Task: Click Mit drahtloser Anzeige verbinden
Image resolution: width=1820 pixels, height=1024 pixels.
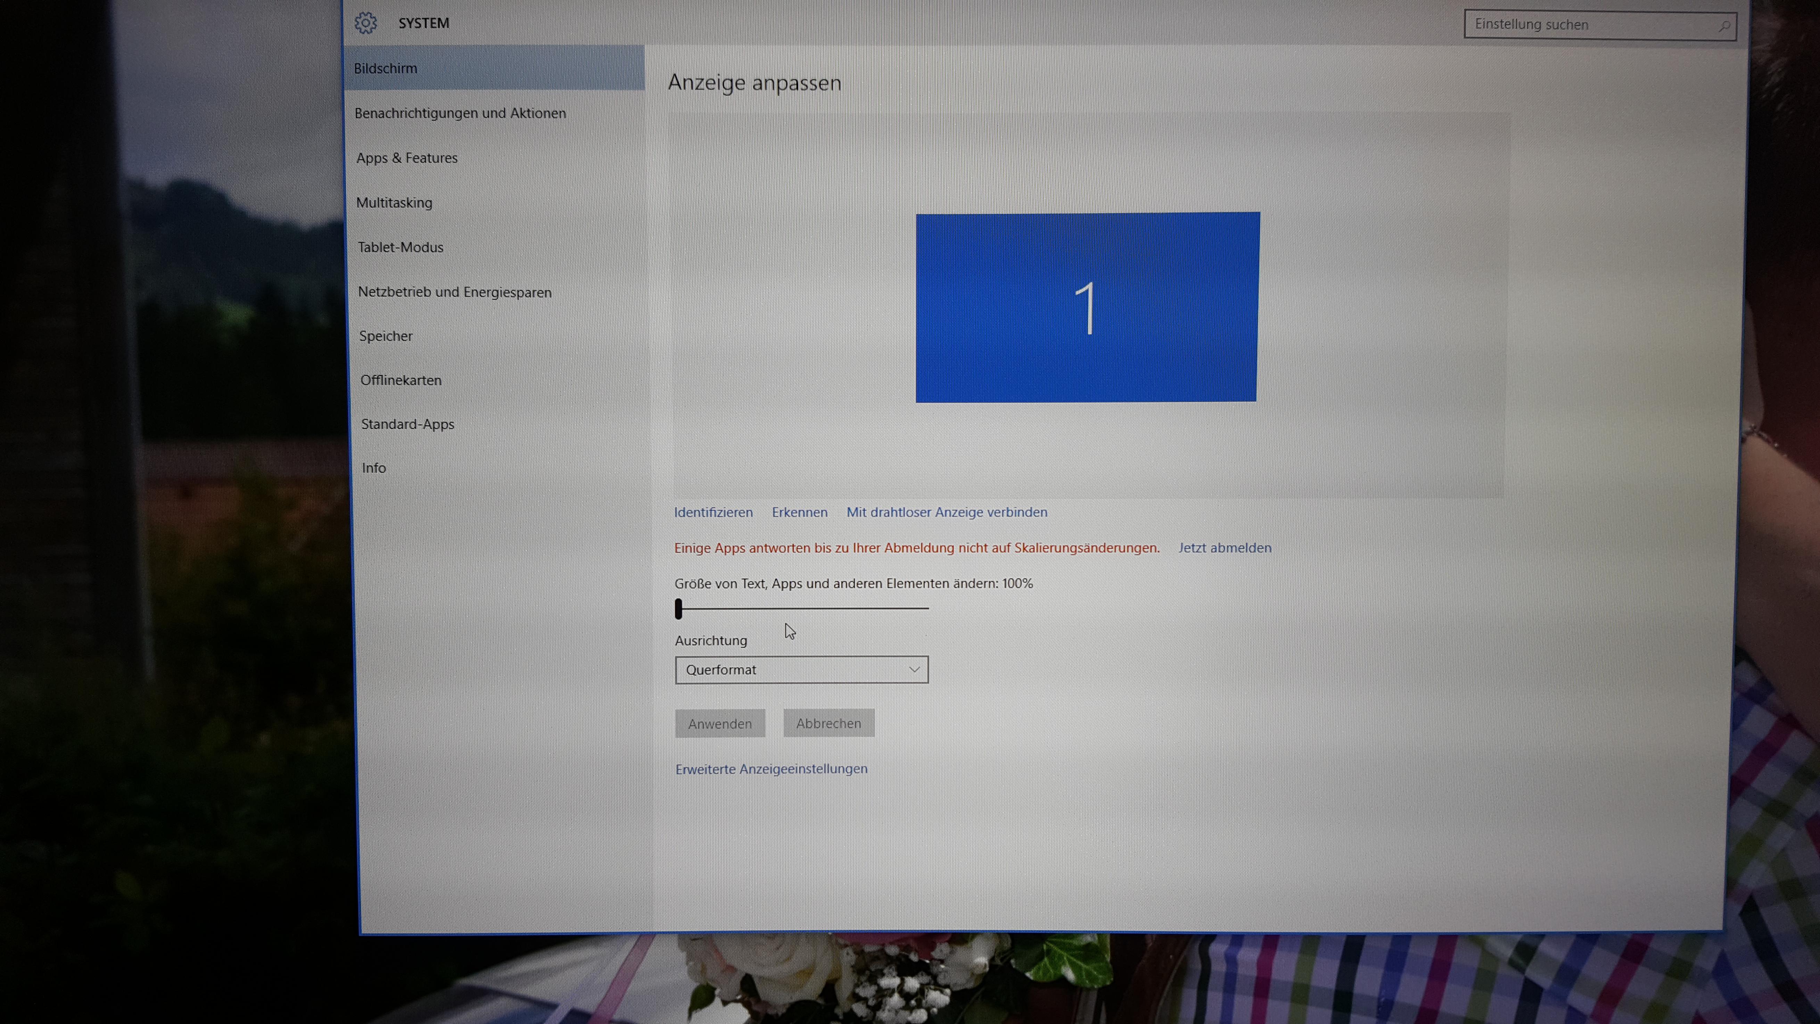Action: pyautogui.click(x=947, y=513)
